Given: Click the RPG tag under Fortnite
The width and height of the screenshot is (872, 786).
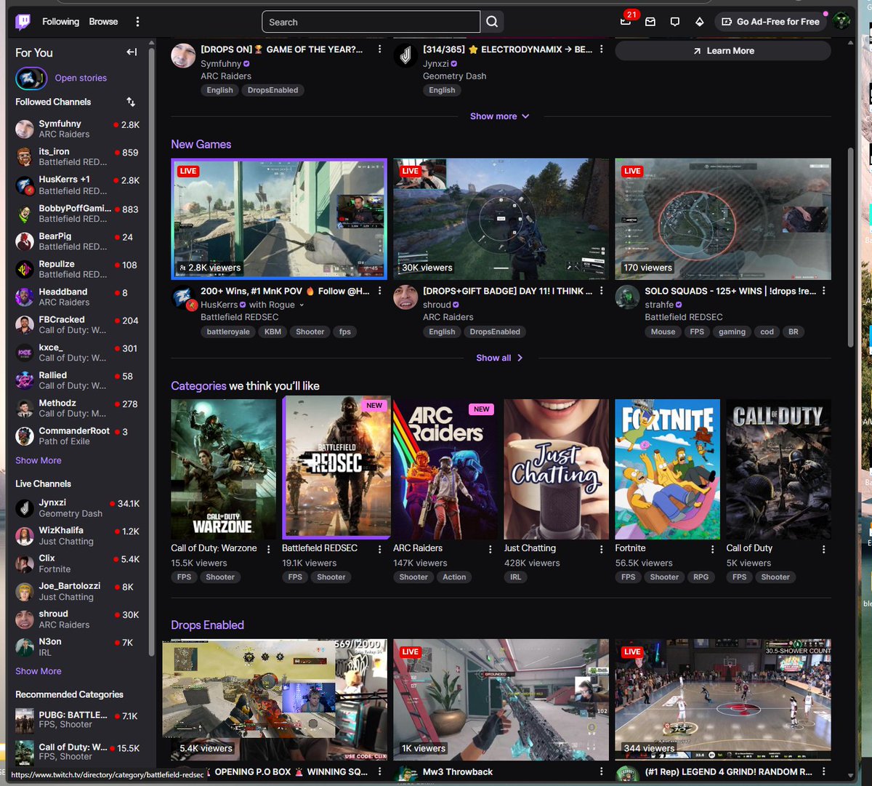Looking at the screenshot, I should [x=701, y=577].
